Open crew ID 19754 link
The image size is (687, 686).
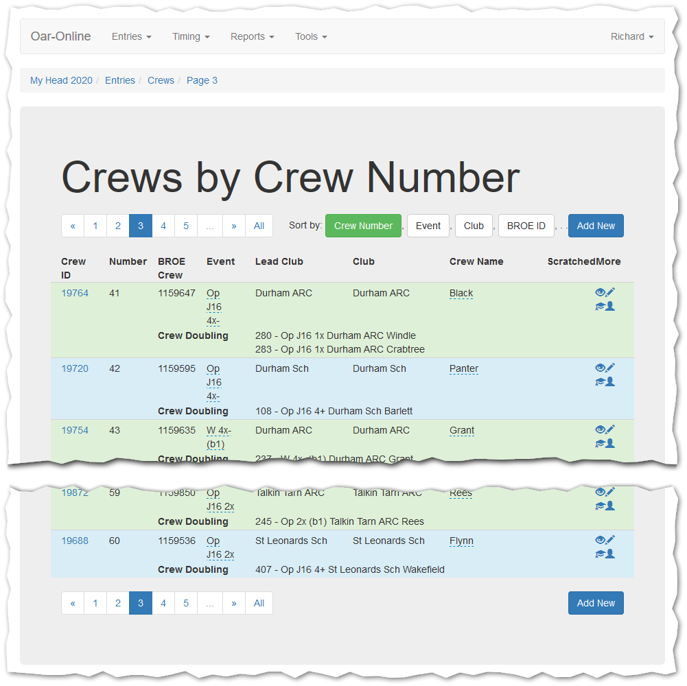pyautogui.click(x=75, y=430)
